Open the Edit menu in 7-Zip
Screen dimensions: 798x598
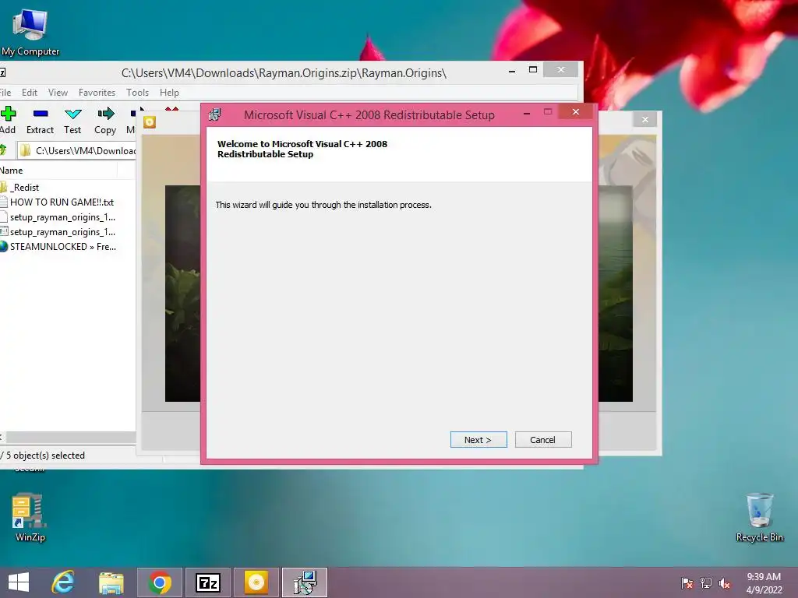point(30,93)
